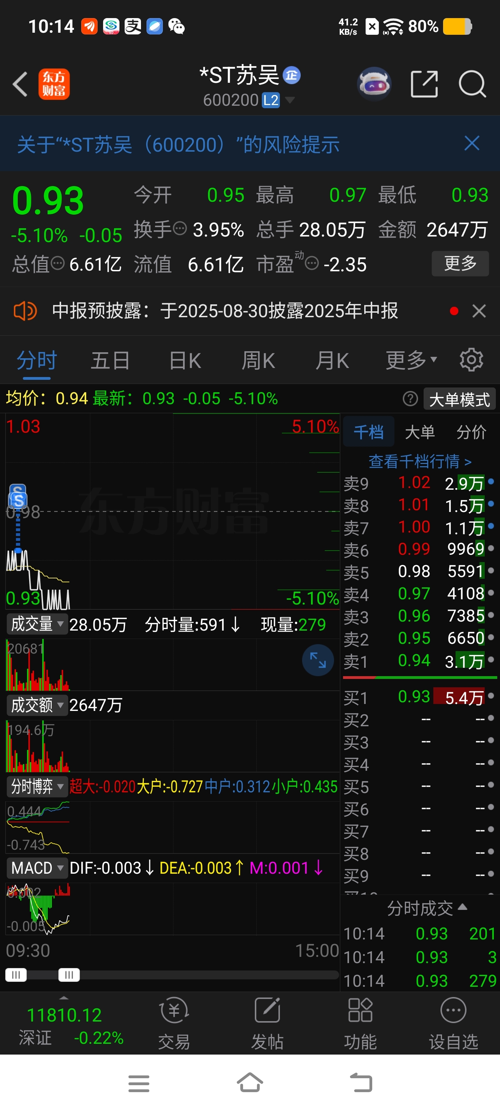This screenshot has height=1113, width=500.
Task: Switch to the 五日 chart tab
Action: tap(110, 360)
